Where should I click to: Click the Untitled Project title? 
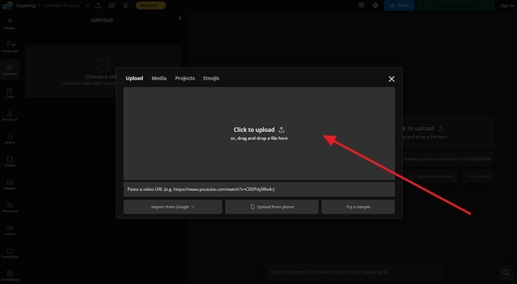pyautogui.click(x=62, y=6)
